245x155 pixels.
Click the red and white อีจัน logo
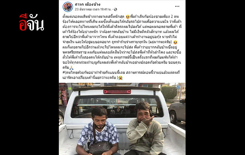pyautogui.click(x=32, y=22)
